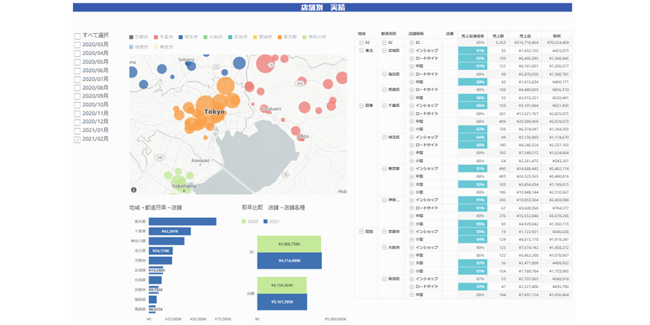Click the green 2020 legend swatch
650x325 pixels.
point(243,221)
